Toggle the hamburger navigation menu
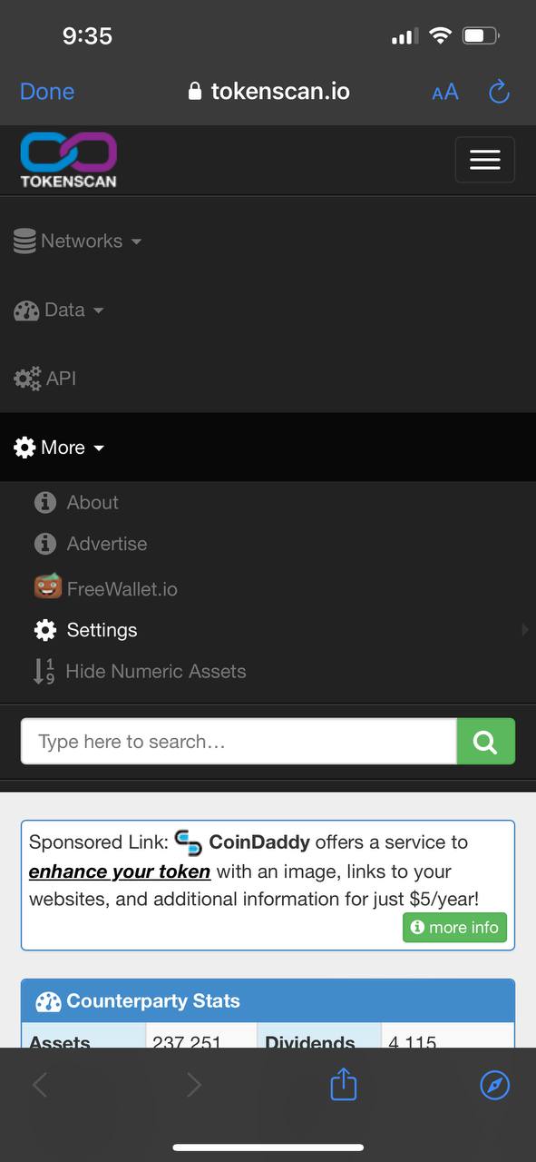Image resolution: width=536 pixels, height=1162 pixels. pyautogui.click(x=484, y=160)
